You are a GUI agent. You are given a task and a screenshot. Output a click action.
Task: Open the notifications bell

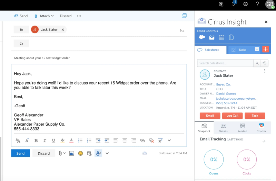[x=234, y=3]
